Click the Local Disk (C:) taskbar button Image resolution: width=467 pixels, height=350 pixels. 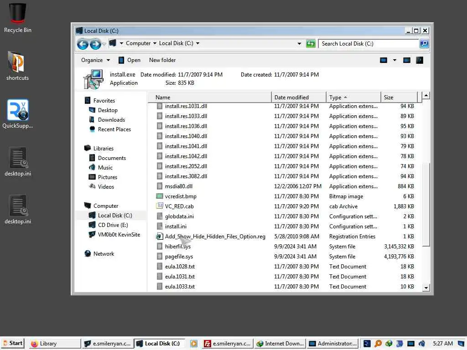click(x=159, y=344)
